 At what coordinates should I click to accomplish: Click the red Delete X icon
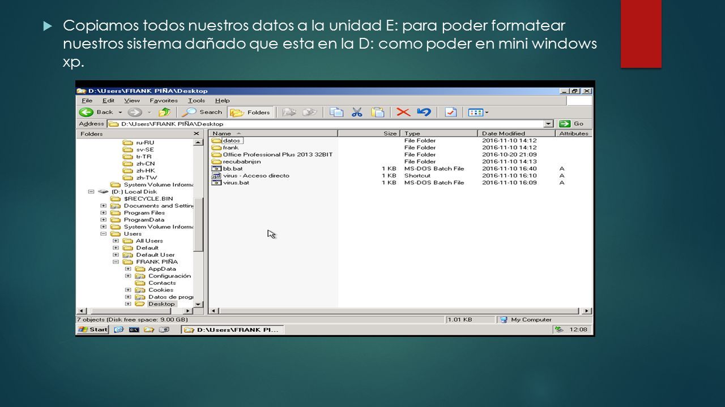(403, 112)
